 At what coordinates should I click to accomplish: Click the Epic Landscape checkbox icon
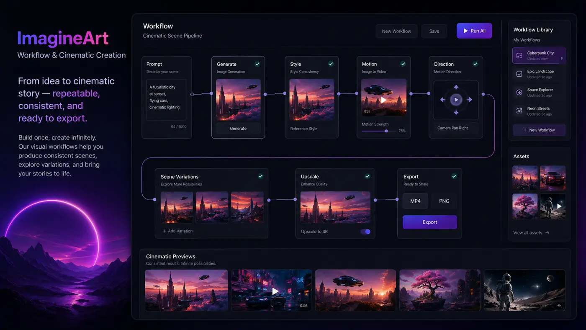[x=519, y=74]
